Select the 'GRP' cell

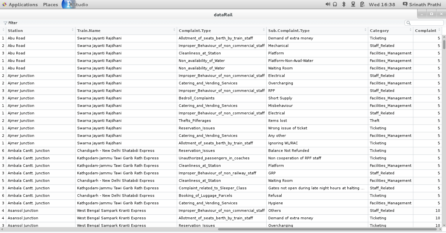click(x=317, y=173)
